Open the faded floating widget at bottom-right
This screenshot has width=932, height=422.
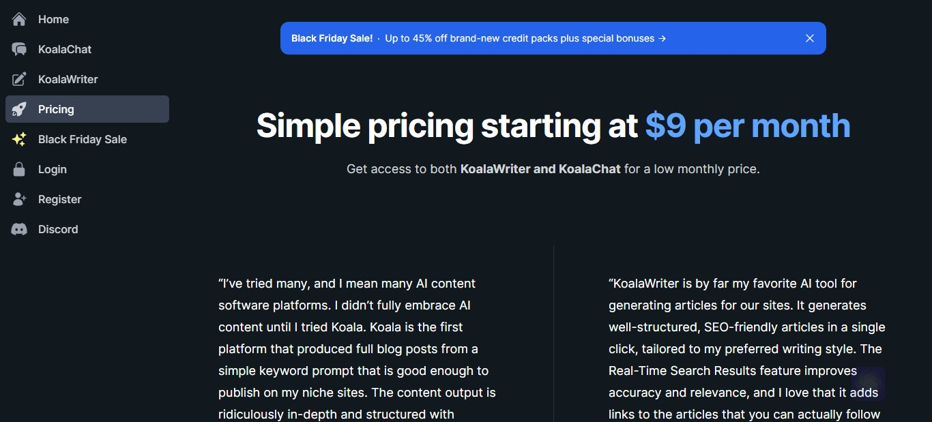point(868,385)
